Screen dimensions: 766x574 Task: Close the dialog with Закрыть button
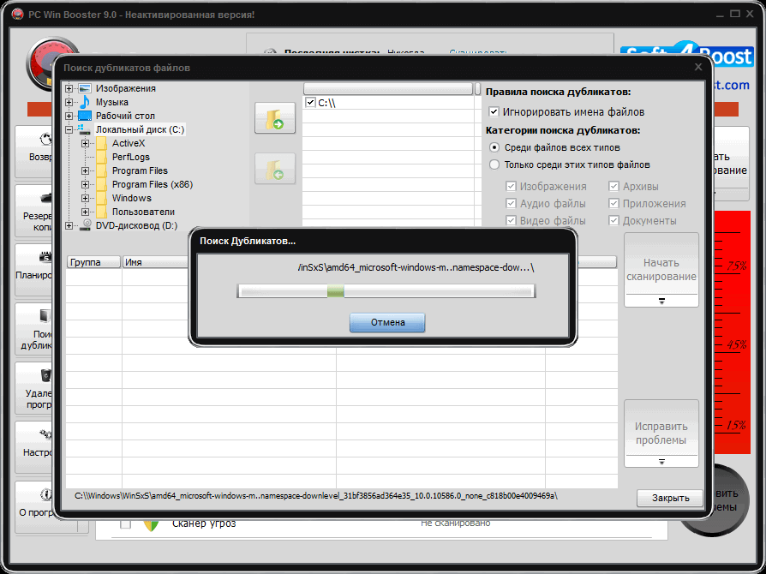[670, 498]
